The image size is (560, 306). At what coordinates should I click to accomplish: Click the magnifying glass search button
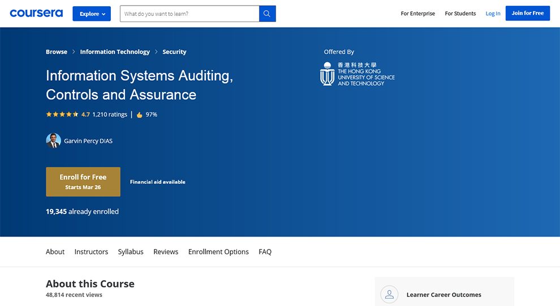[x=267, y=14]
